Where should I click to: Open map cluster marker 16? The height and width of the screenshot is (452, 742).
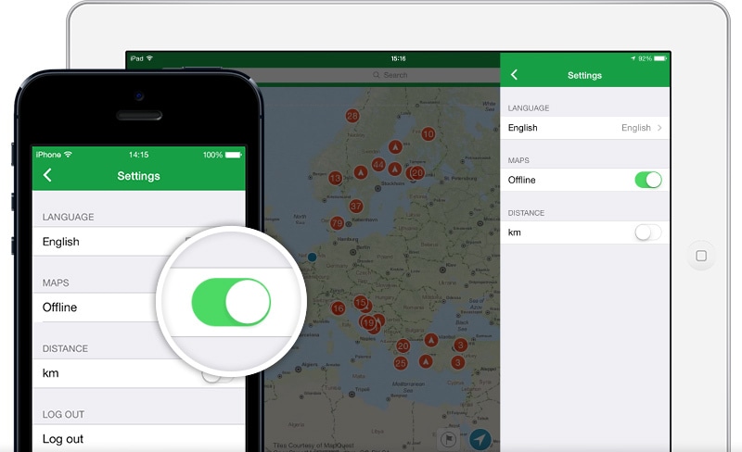click(x=338, y=308)
